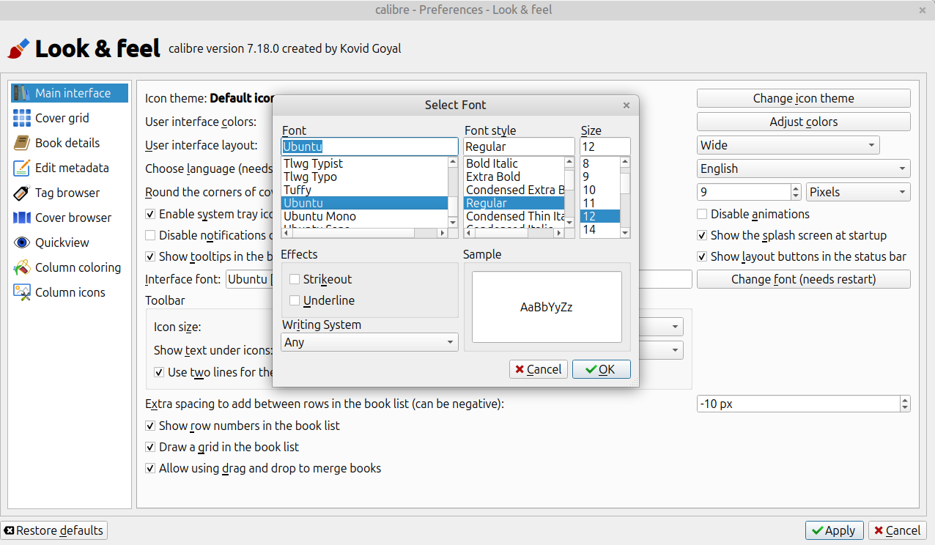Select the Column icons icon
The image size is (935, 545).
pos(22,292)
